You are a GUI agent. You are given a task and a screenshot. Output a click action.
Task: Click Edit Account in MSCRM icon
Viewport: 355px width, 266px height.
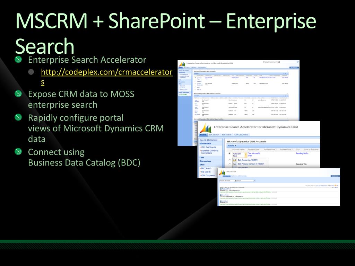[x=235, y=160]
